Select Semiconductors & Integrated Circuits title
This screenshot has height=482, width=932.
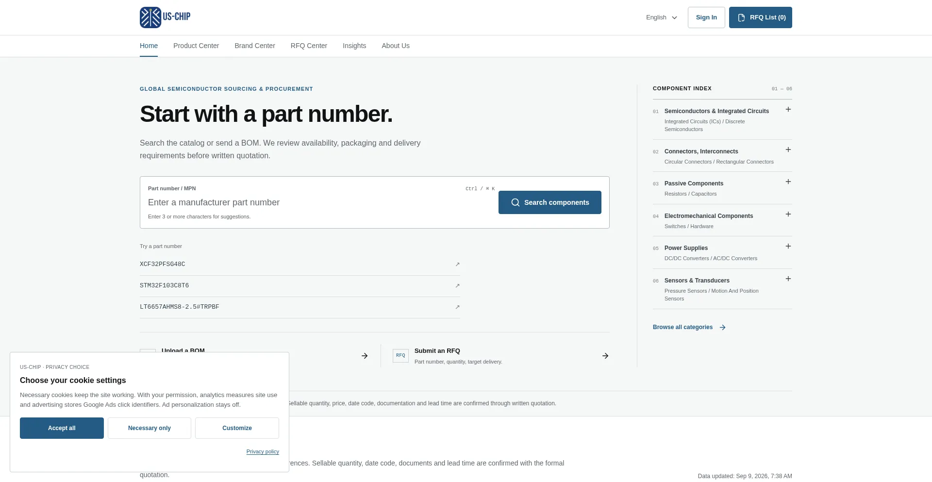pyautogui.click(x=716, y=111)
